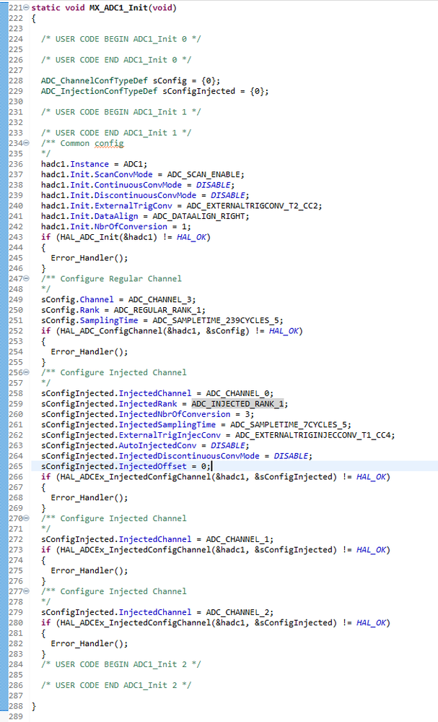Click ADC_EXTERNALTRIGINJECCONV_T1_CC4 value

pyautogui.click(x=312, y=435)
